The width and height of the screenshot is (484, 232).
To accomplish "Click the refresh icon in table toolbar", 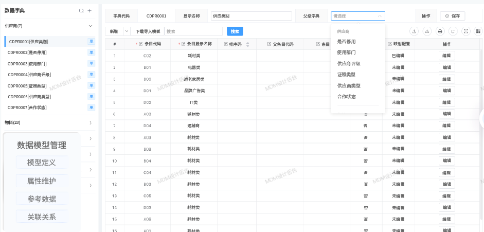I will tap(453, 31).
